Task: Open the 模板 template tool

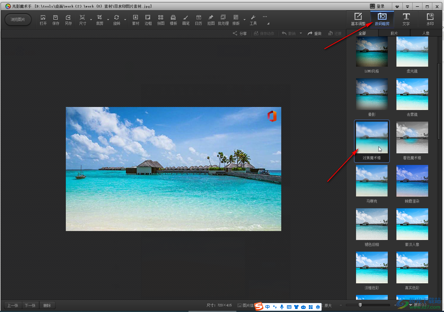Action: (173, 20)
